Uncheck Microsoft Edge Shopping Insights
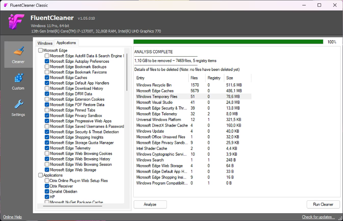The width and height of the screenshot is (343, 221). click(47, 137)
